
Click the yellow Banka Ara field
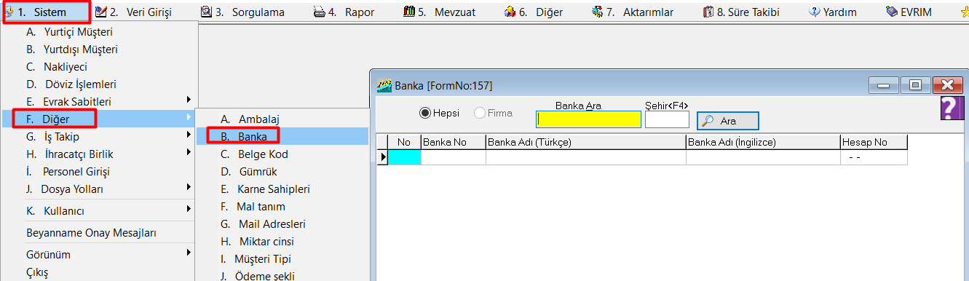[588, 119]
